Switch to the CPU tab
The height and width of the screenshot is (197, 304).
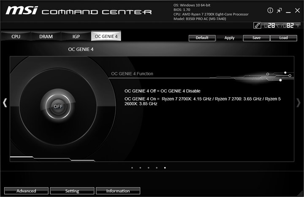(16, 37)
